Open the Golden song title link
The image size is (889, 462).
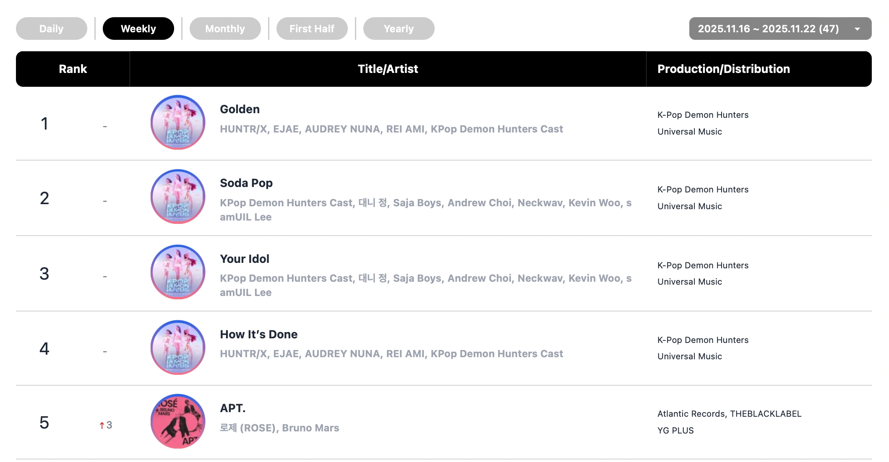point(240,109)
